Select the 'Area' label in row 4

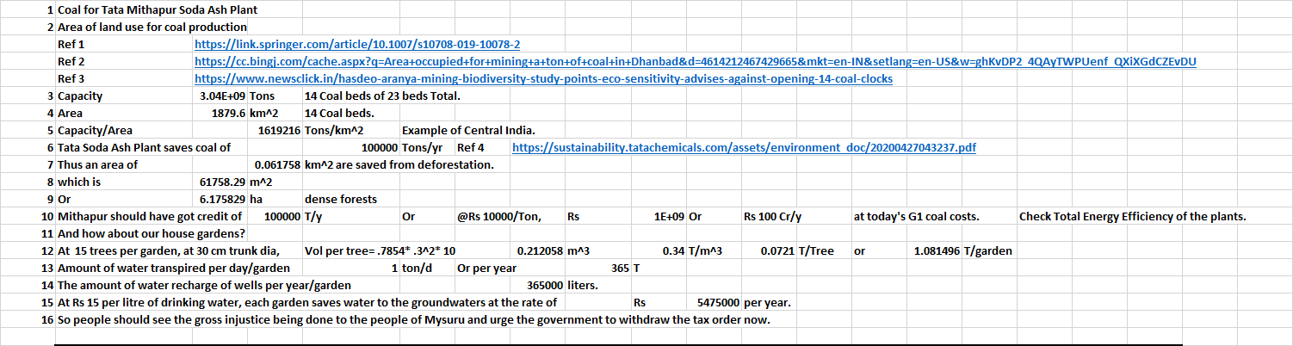pos(70,113)
